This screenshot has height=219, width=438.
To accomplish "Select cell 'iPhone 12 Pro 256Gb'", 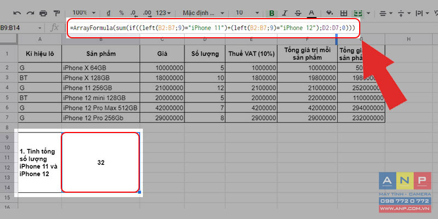I will pyautogui.click(x=101, y=118).
